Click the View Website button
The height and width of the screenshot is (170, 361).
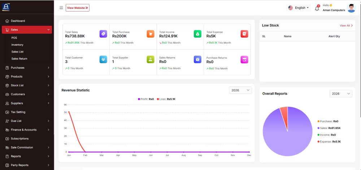pos(77,8)
